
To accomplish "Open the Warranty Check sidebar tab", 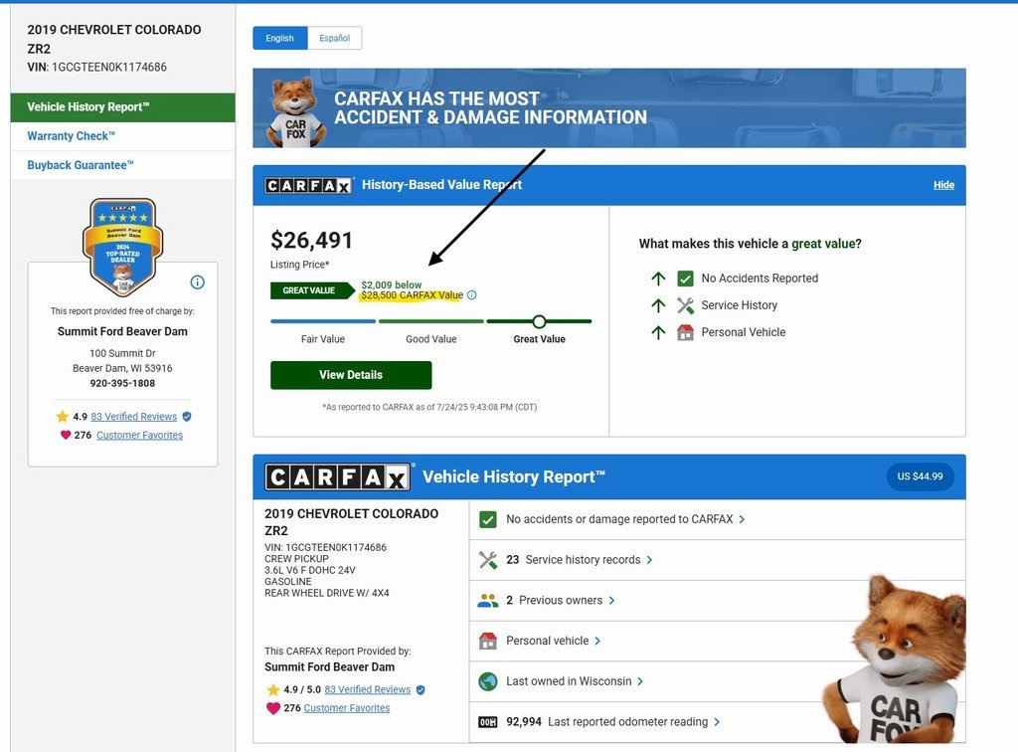I will (122, 136).
